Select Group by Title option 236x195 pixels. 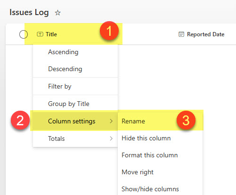click(75, 104)
